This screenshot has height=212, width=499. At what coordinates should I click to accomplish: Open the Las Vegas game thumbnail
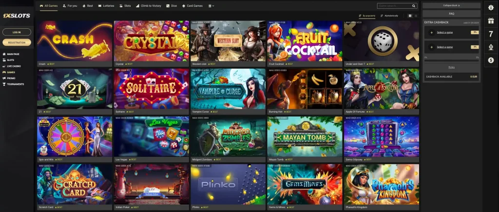click(152, 136)
